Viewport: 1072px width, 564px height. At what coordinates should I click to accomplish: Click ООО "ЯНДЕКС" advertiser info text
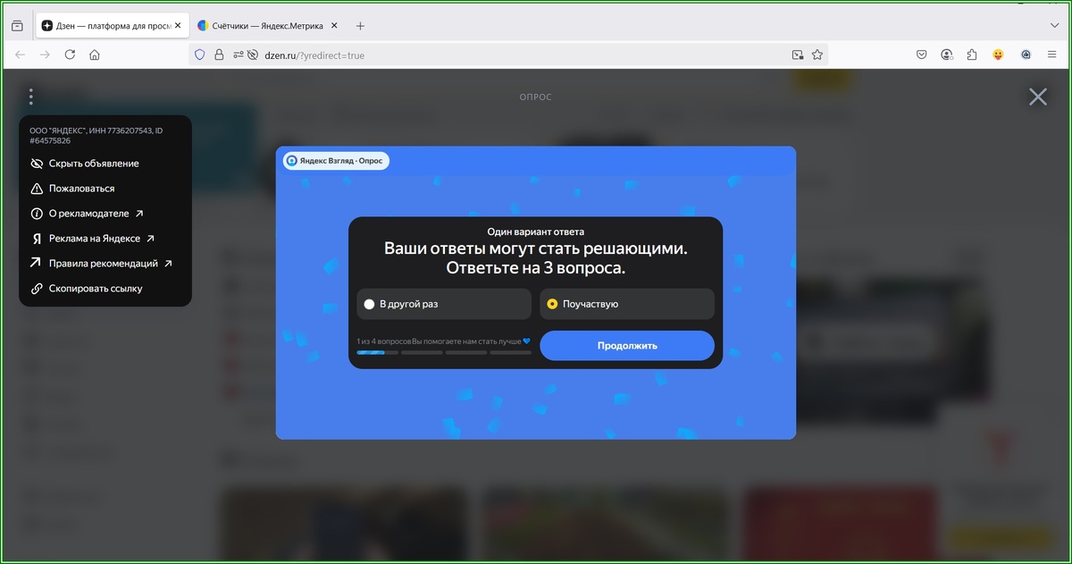coord(96,136)
